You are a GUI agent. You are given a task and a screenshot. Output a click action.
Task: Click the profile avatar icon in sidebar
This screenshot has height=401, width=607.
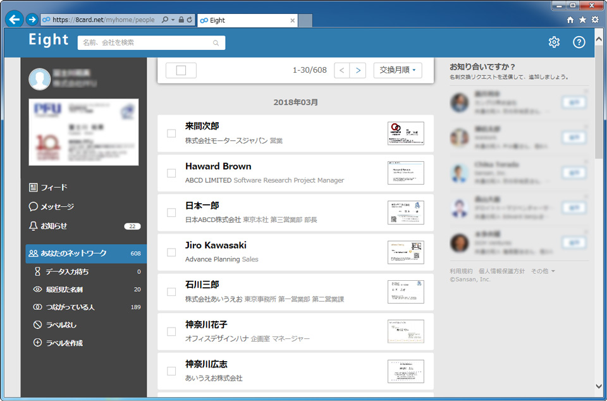click(40, 79)
